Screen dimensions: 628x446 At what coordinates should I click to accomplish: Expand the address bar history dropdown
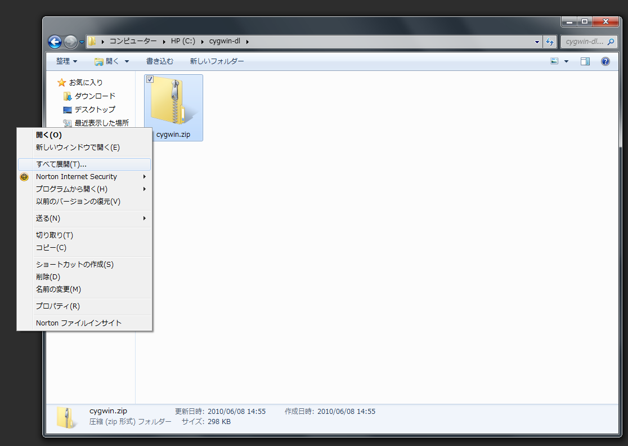click(537, 42)
